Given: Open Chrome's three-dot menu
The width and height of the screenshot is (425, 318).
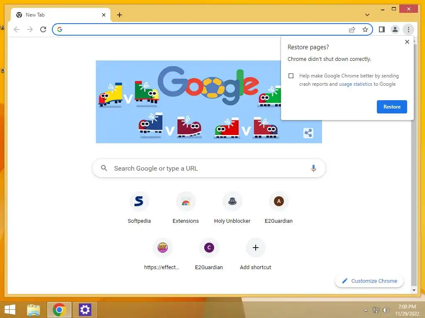Looking at the screenshot, I should click(x=408, y=29).
